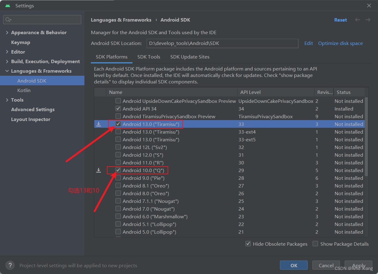Click Reset link
Screen dimensions: 378x274
click(x=340, y=20)
